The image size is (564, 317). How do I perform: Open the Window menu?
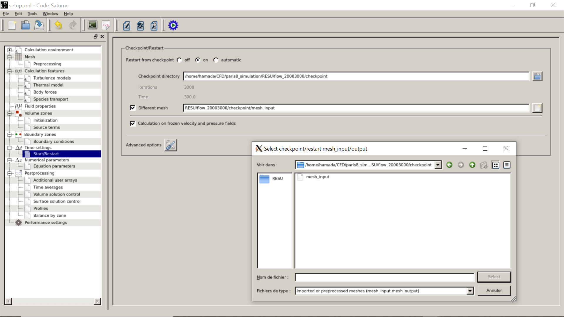(x=50, y=14)
